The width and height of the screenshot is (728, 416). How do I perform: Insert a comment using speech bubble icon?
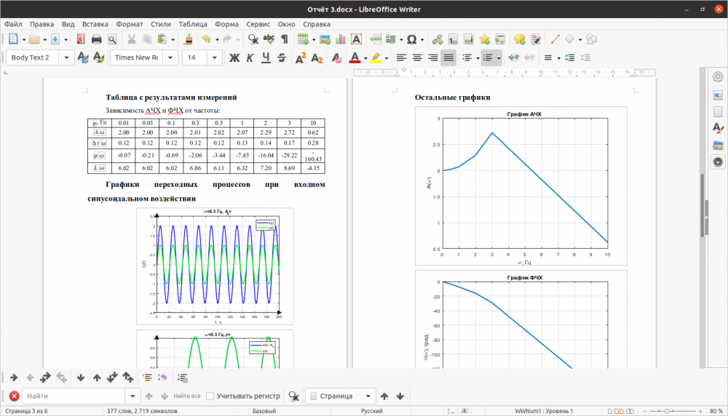[x=519, y=39]
